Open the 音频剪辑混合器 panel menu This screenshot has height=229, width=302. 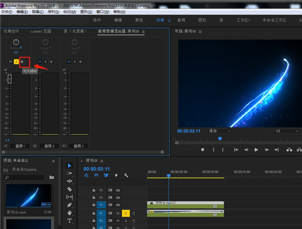coord(143,32)
